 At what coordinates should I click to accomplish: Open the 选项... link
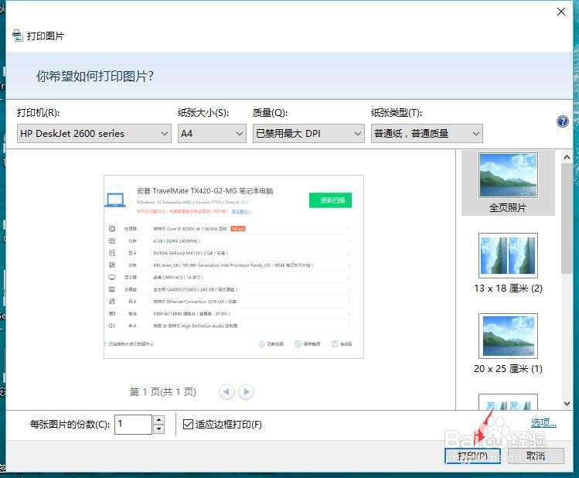(543, 422)
